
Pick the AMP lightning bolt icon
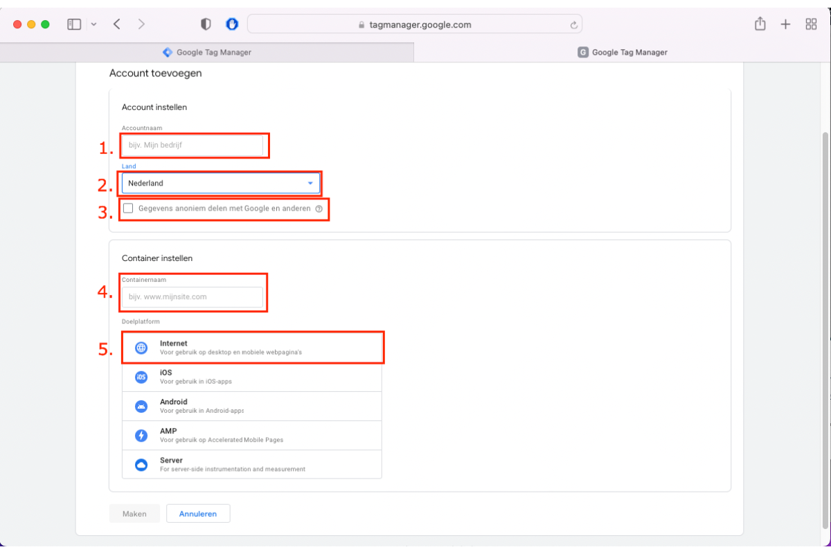click(x=141, y=436)
